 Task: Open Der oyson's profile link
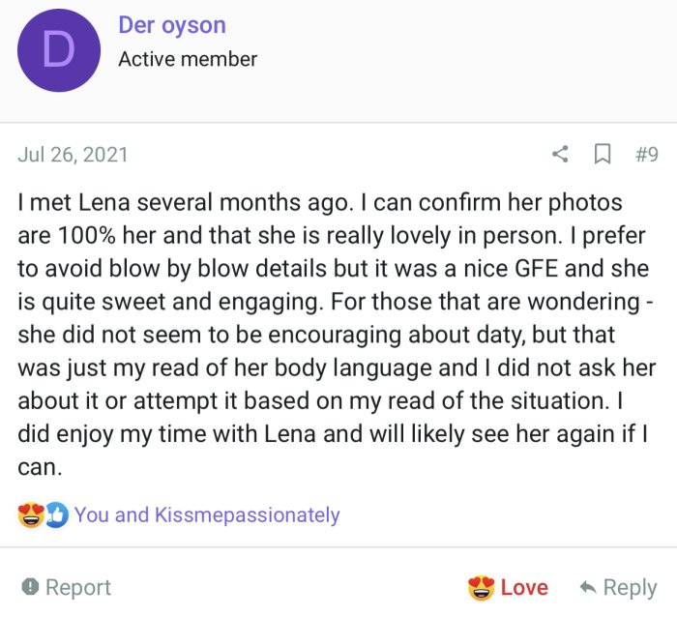point(172,25)
